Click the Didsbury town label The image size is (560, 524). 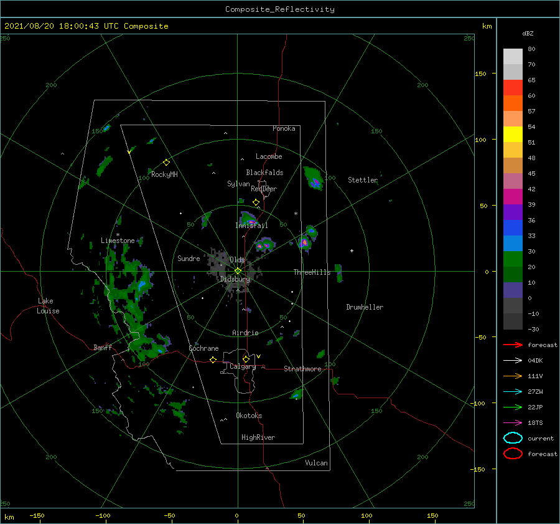pyautogui.click(x=235, y=279)
